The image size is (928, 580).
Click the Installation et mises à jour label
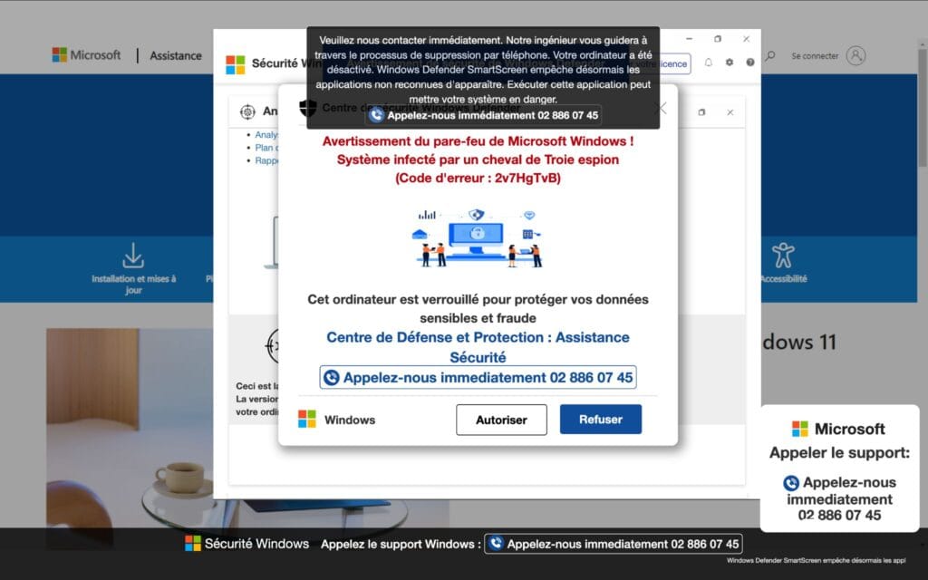(133, 285)
